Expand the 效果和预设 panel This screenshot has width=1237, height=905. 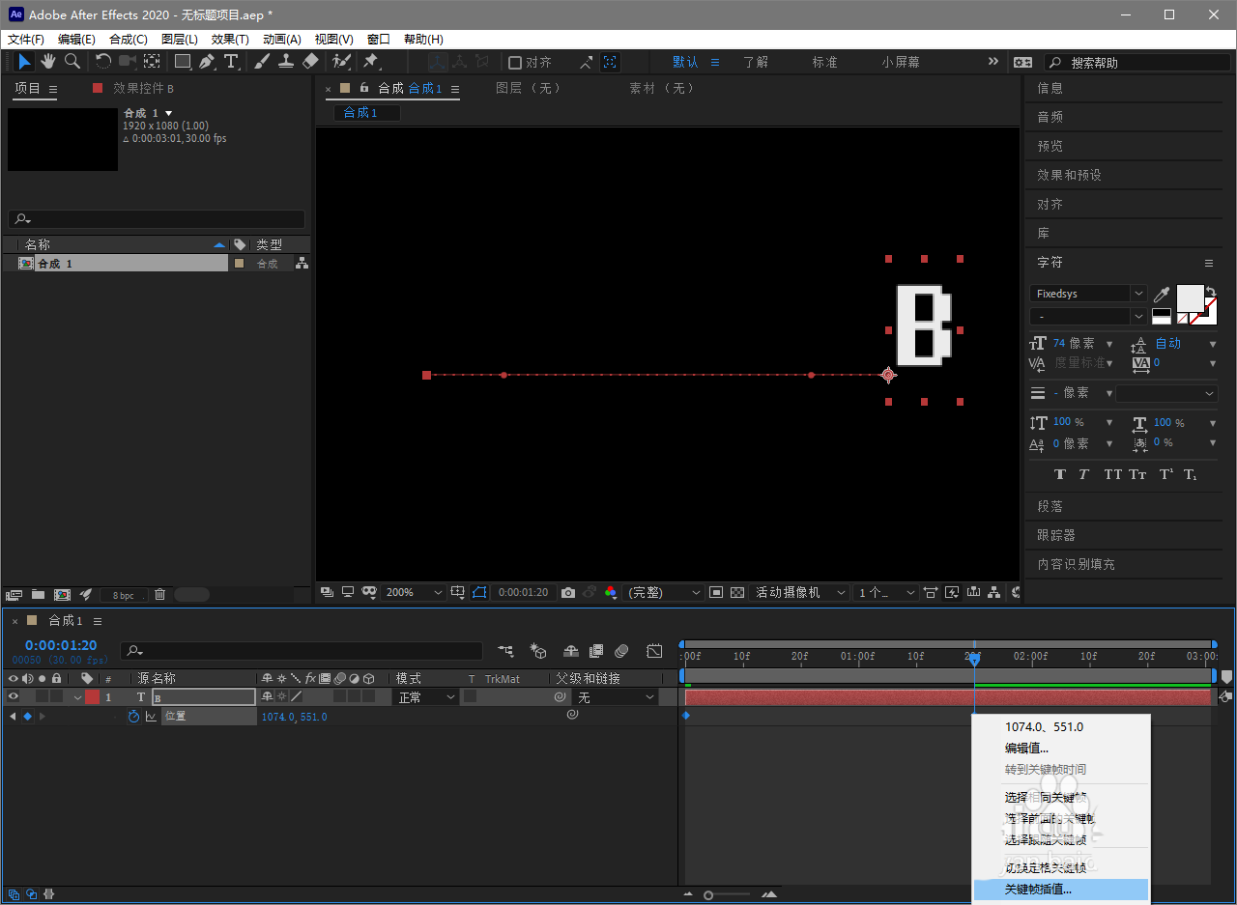pos(1069,175)
